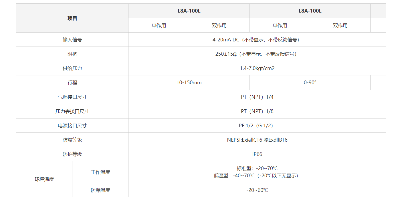Select the 250±15Ω impedance value
This screenshot has width=400, height=197.
point(257,54)
